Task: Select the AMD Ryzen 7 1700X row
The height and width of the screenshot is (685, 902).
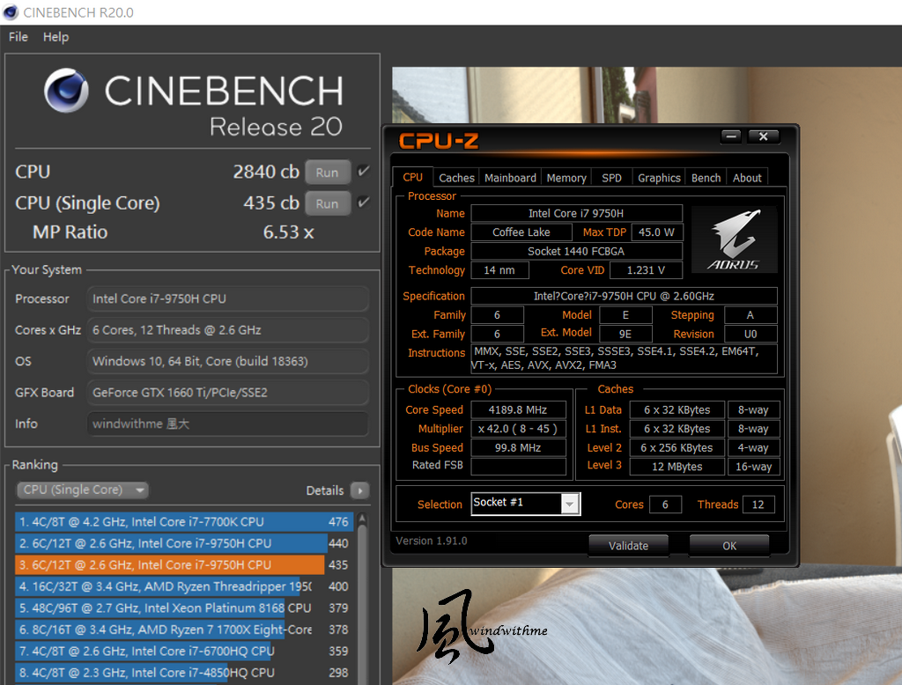Action: [183, 630]
